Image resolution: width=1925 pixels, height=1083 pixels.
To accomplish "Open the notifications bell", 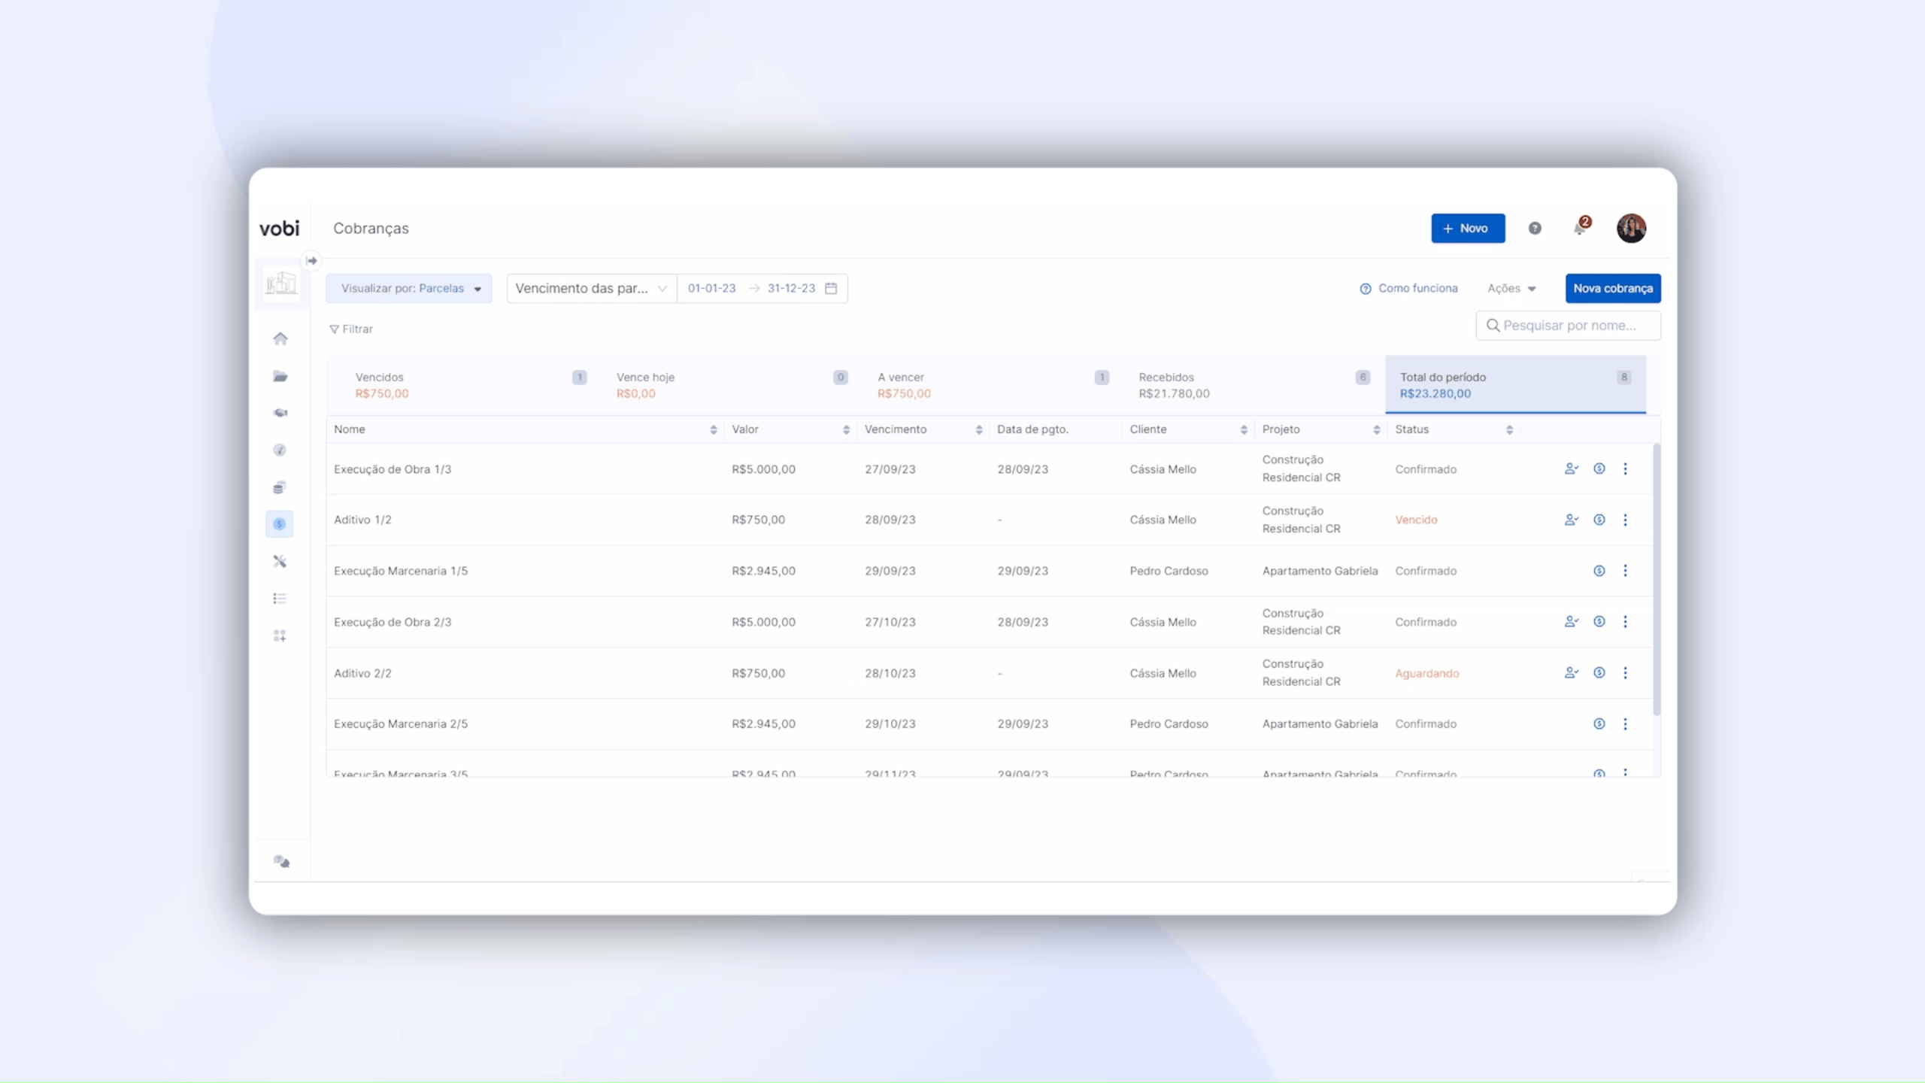I will pyautogui.click(x=1580, y=228).
